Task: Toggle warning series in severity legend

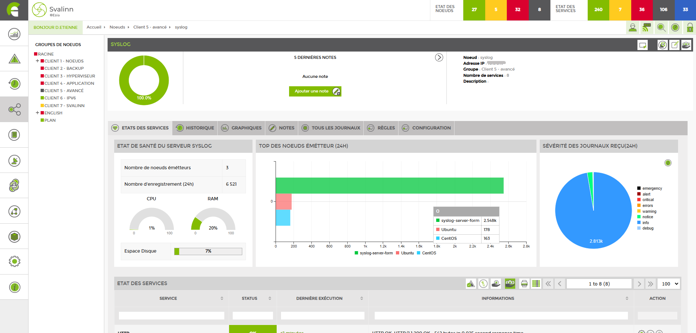Action: (x=647, y=212)
